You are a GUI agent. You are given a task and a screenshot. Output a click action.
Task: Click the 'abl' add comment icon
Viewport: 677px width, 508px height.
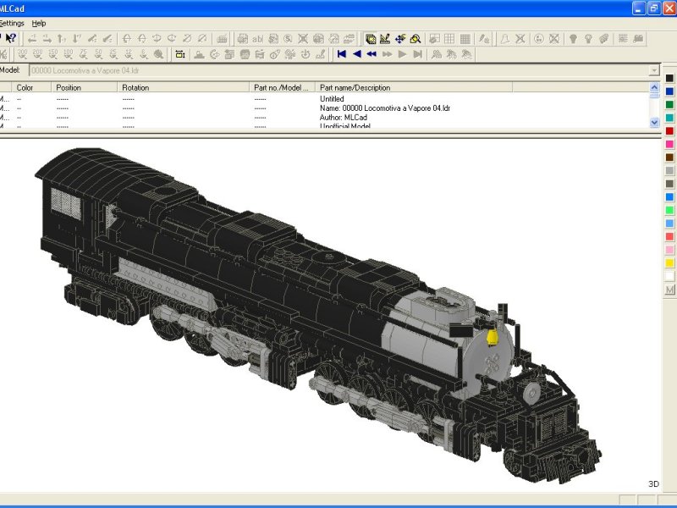pyautogui.click(x=258, y=39)
